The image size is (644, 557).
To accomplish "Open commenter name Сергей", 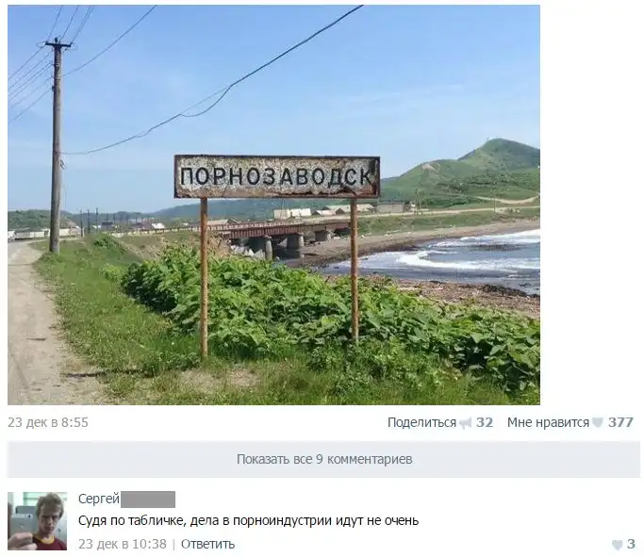I will [99, 499].
